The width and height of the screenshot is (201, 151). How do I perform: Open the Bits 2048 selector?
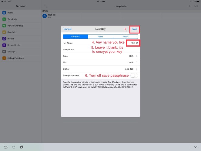point(136,62)
